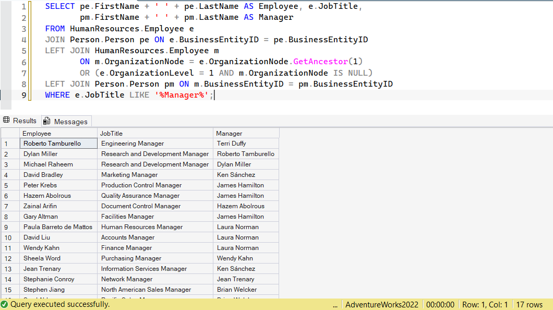
Task: Click the AdventureWorks2022 status bar entry
Action: point(381,304)
